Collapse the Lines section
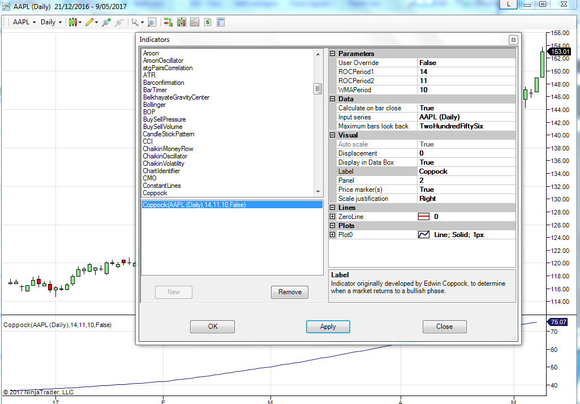This screenshot has height=404, width=580. (332, 208)
